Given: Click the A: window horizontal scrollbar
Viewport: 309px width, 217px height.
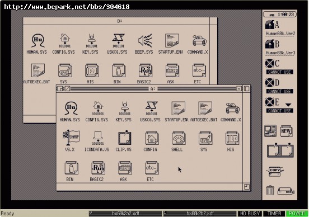Looking at the screenshot, I should (150, 187).
